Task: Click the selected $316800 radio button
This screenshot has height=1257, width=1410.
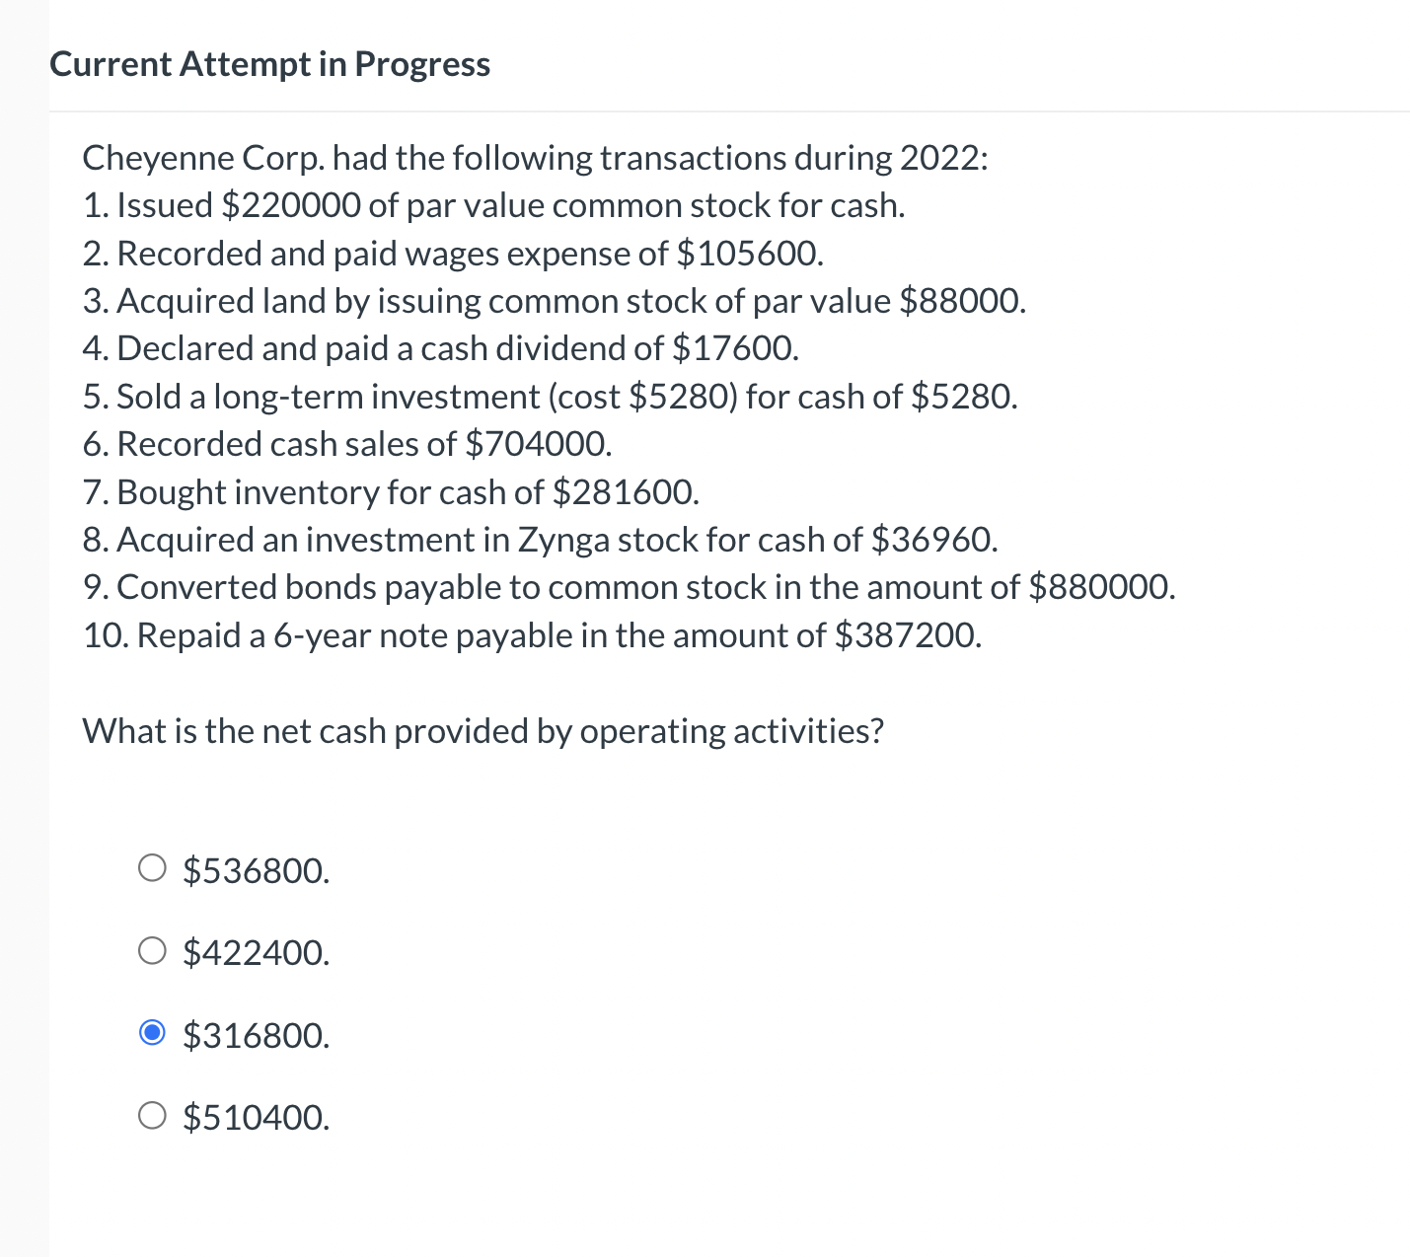Action: pos(152,1033)
